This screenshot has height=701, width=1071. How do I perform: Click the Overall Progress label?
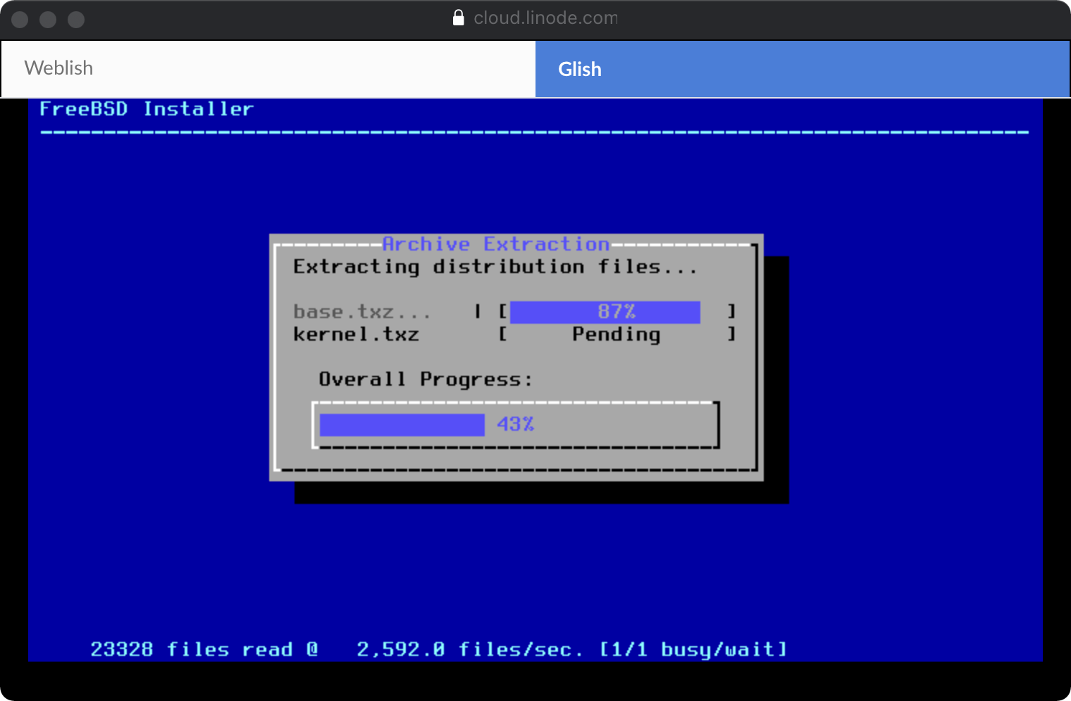(x=425, y=379)
